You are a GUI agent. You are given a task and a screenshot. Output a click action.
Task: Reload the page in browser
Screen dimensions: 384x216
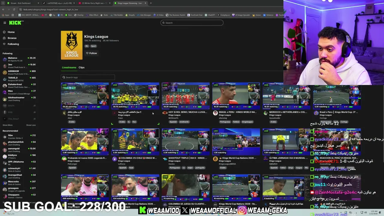pos(14,9)
